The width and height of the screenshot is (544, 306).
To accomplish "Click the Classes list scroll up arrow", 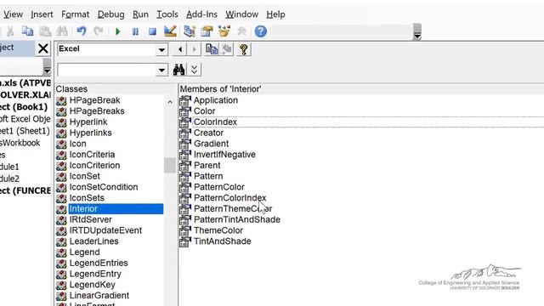I will point(170,102).
